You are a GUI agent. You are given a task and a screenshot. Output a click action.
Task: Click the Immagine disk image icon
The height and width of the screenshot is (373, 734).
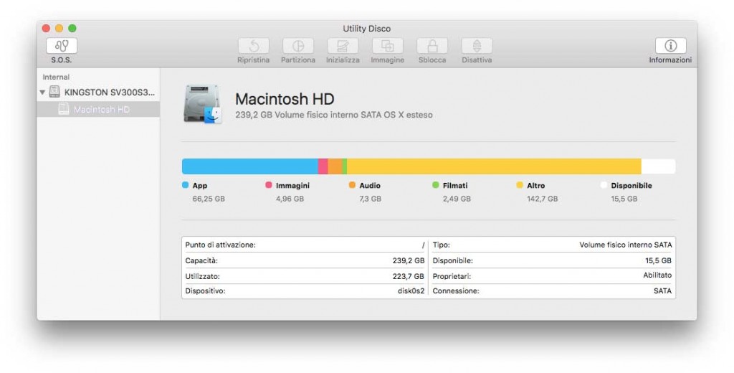(x=387, y=46)
